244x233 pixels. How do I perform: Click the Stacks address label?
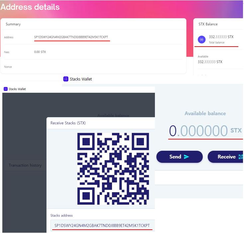click(61, 215)
